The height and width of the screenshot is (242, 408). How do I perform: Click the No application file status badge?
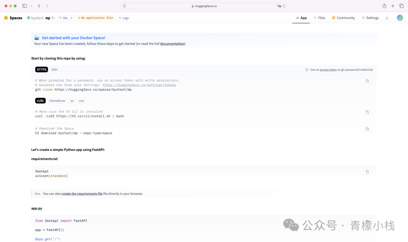[96, 18]
